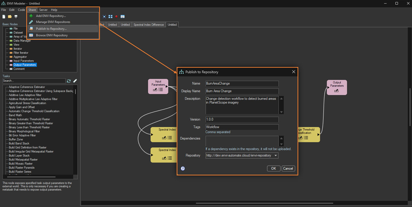This screenshot has width=412, height=207.
Task: Refresh the Tasks list
Action: pos(69,81)
